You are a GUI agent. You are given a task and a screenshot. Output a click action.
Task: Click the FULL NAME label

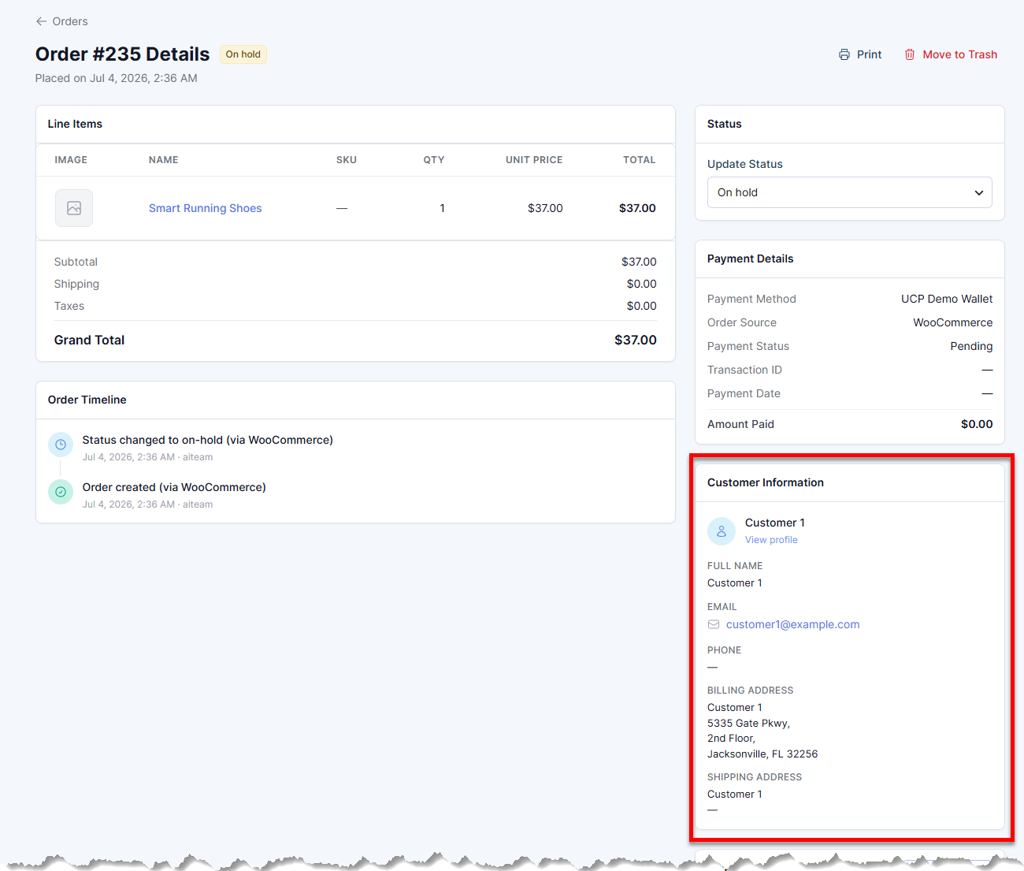tap(735, 566)
